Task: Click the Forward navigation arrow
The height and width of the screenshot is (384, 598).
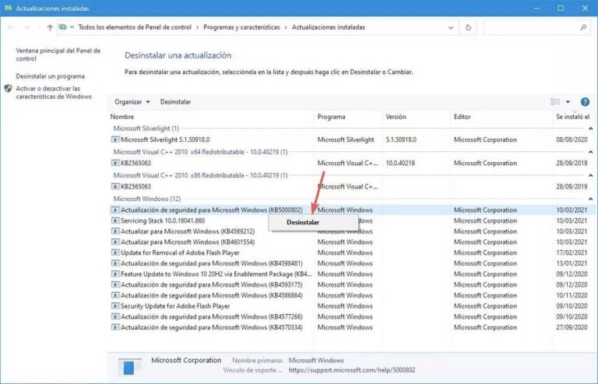Action: pos(26,27)
